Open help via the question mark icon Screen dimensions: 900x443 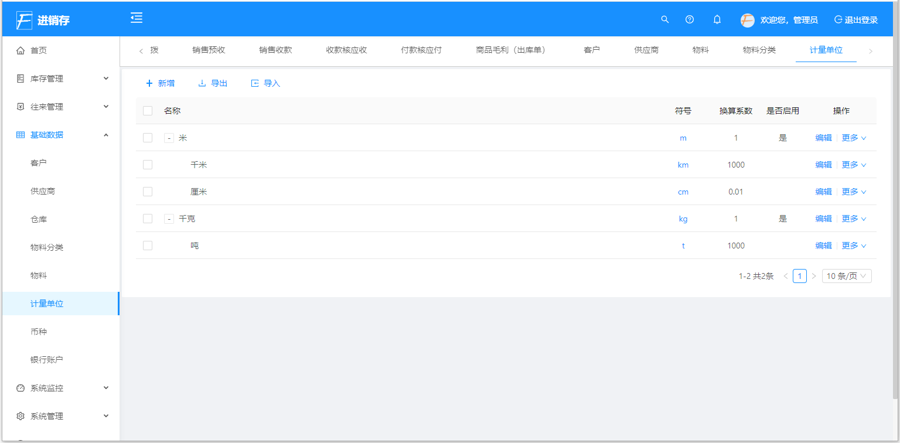pos(690,19)
